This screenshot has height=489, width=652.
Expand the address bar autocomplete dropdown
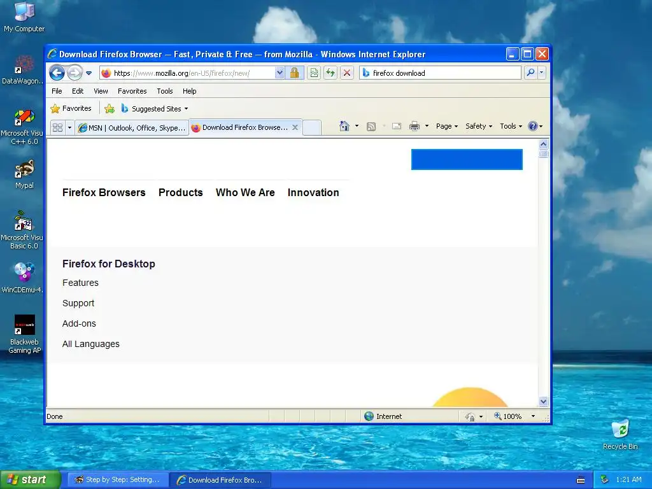pyautogui.click(x=280, y=73)
